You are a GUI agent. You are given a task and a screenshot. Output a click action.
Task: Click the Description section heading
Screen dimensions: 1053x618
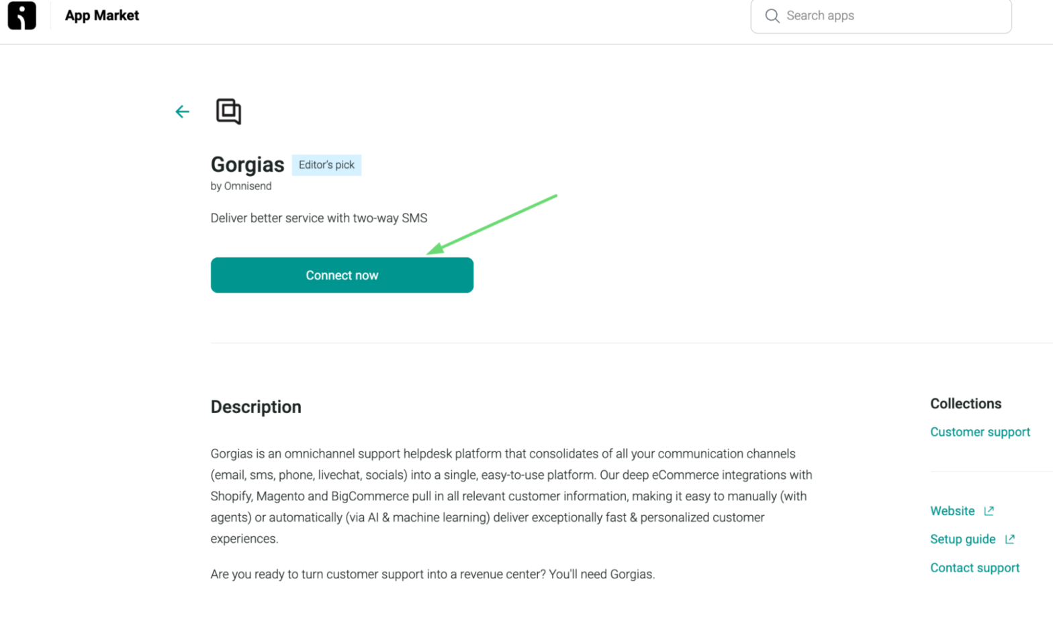pos(256,406)
